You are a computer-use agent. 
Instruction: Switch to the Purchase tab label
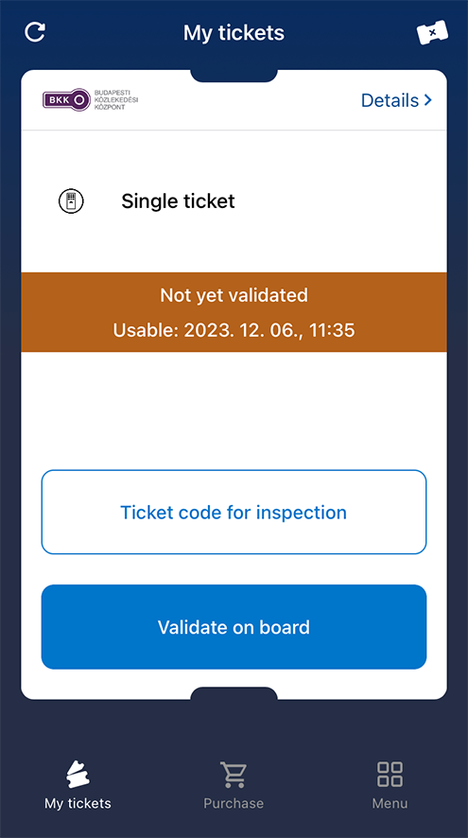[234, 803]
